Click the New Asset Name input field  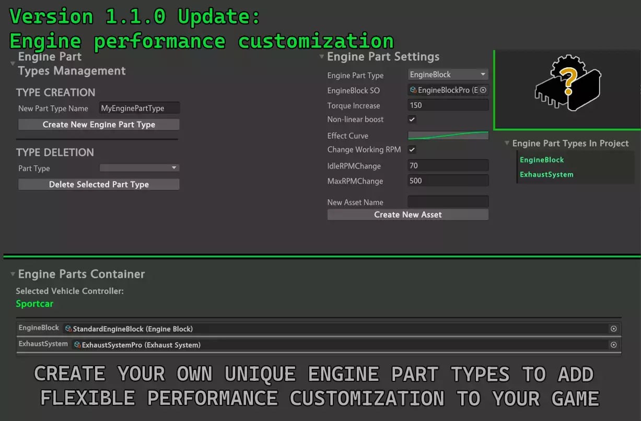point(448,201)
